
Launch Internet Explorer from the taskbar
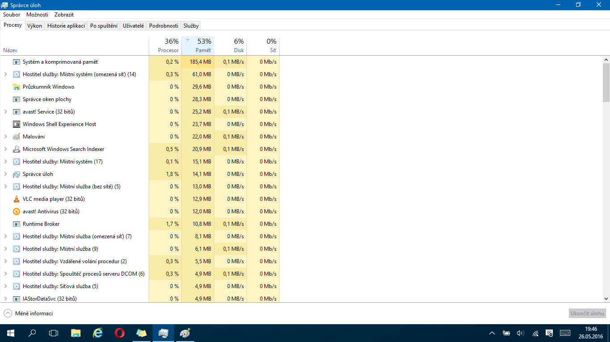(x=97, y=333)
